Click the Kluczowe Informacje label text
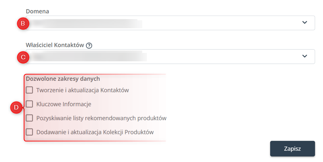323x162 pixels. pos(64,104)
